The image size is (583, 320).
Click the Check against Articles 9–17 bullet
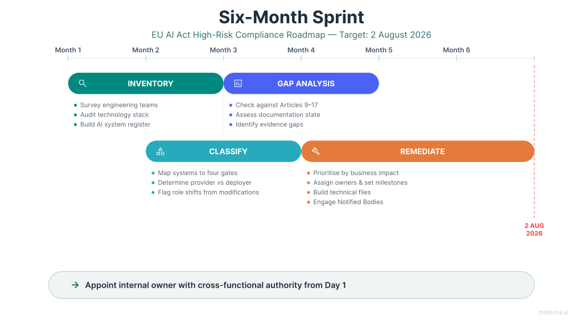pos(276,105)
